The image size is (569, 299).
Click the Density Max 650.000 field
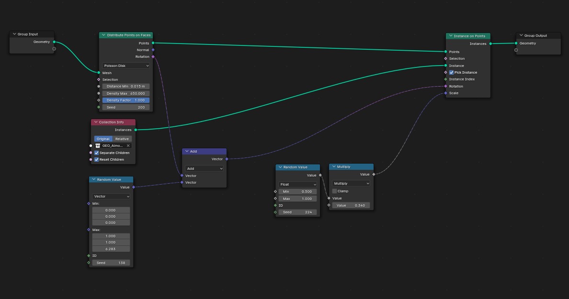pos(126,93)
